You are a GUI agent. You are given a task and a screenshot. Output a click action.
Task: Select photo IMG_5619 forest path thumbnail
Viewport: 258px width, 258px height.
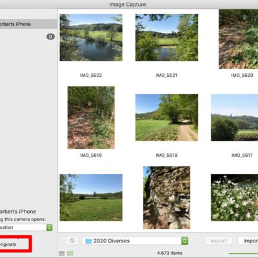click(x=91, y=117)
